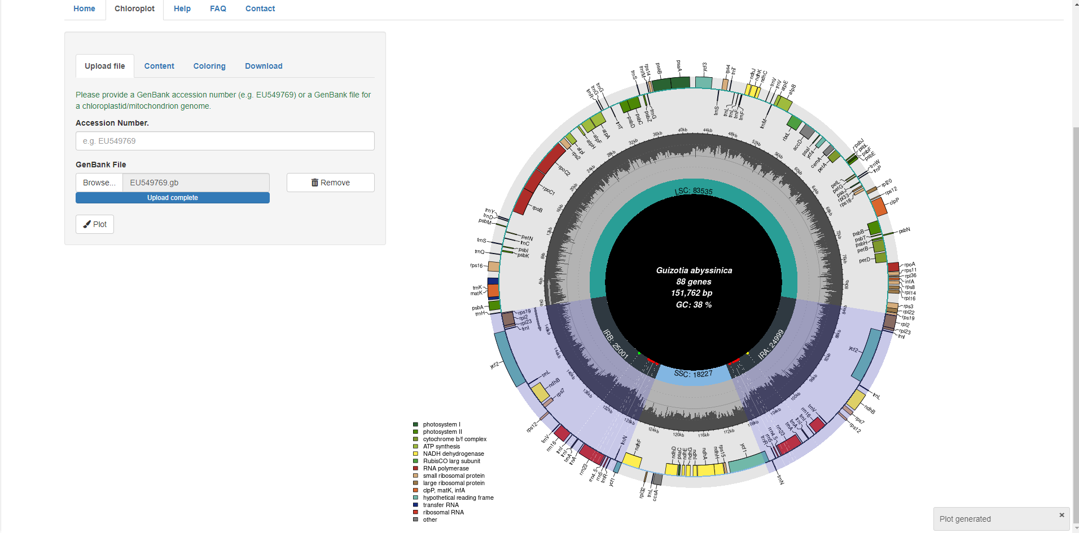
Task: Click the petD gene label
Action: point(864,260)
